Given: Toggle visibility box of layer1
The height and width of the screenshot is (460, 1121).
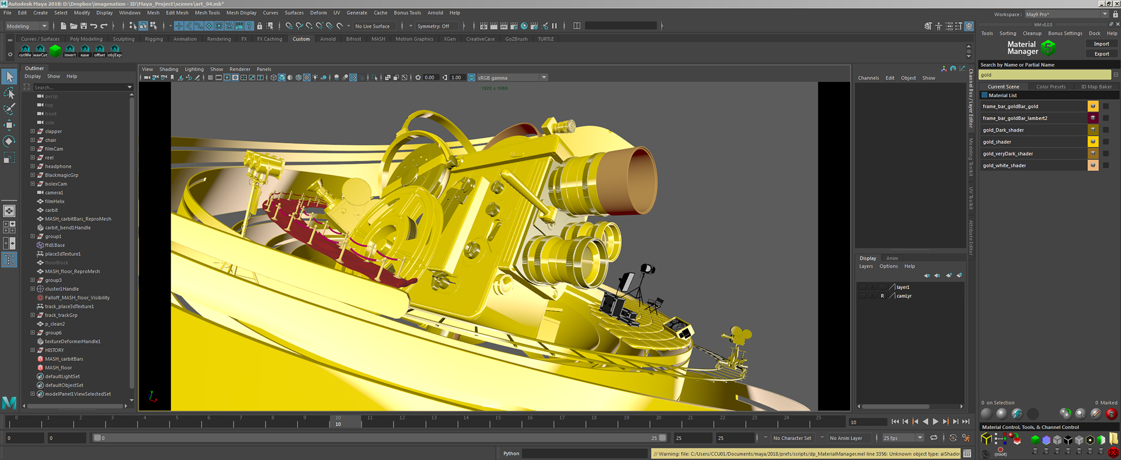Looking at the screenshot, I should 862,287.
